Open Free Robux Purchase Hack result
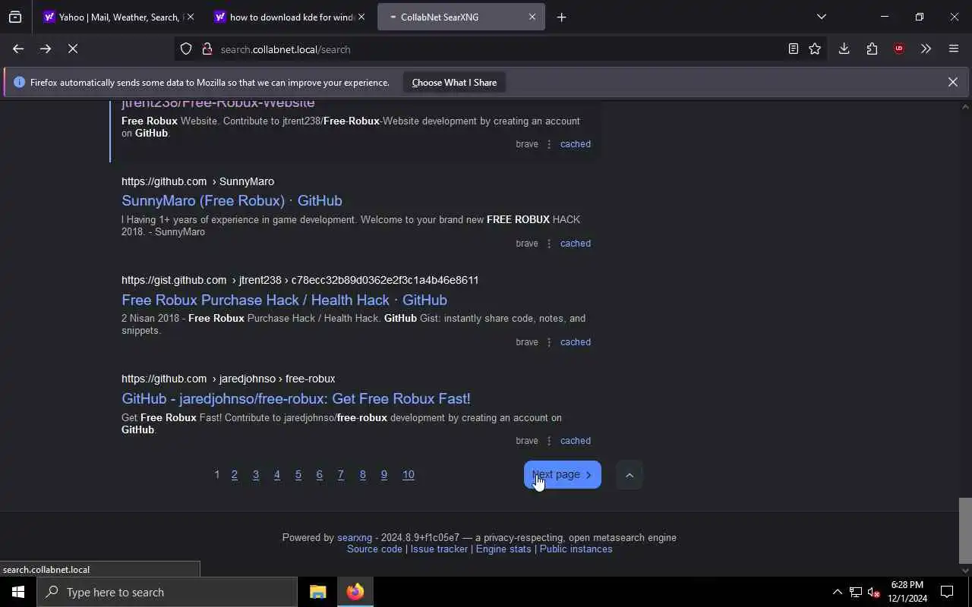Viewport: 972px width, 607px height. (284, 300)
